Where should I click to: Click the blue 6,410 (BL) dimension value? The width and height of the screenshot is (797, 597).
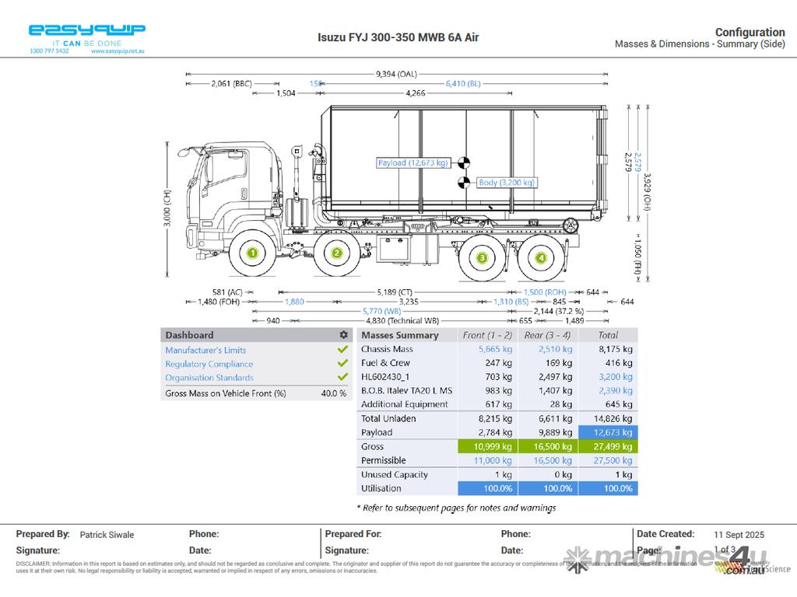click(462, 84)
